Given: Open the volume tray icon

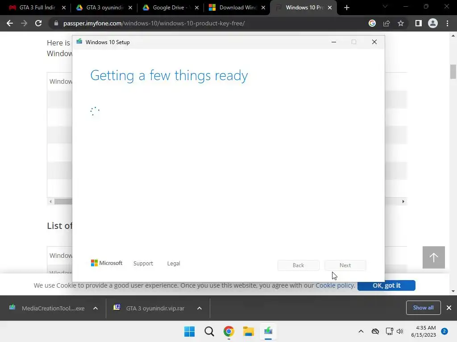Looking at the screenshot, I should [400, 331].
